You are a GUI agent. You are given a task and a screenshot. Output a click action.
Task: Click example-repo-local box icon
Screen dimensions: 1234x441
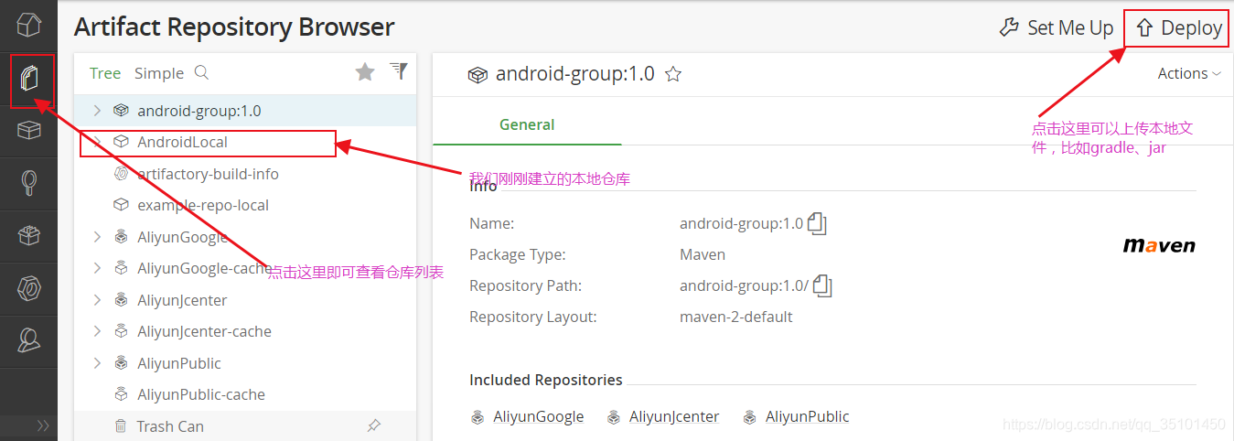121,205
